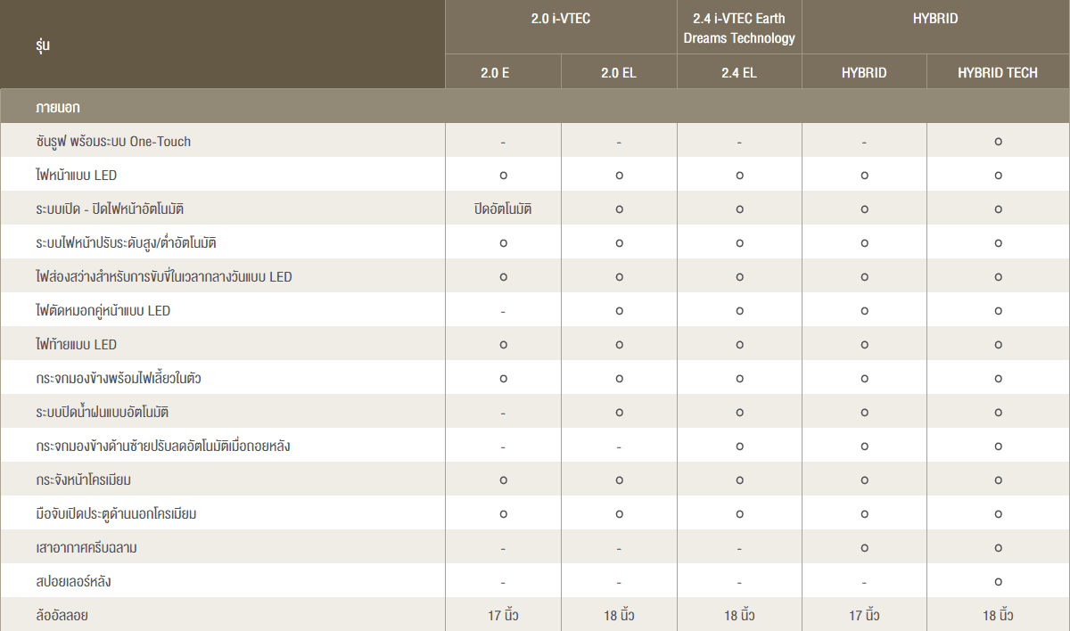This screenshot has width=1070, height=631.
Task: Click the circle marker for sunroof under HYBRID TECH
Action: (998, 142)
